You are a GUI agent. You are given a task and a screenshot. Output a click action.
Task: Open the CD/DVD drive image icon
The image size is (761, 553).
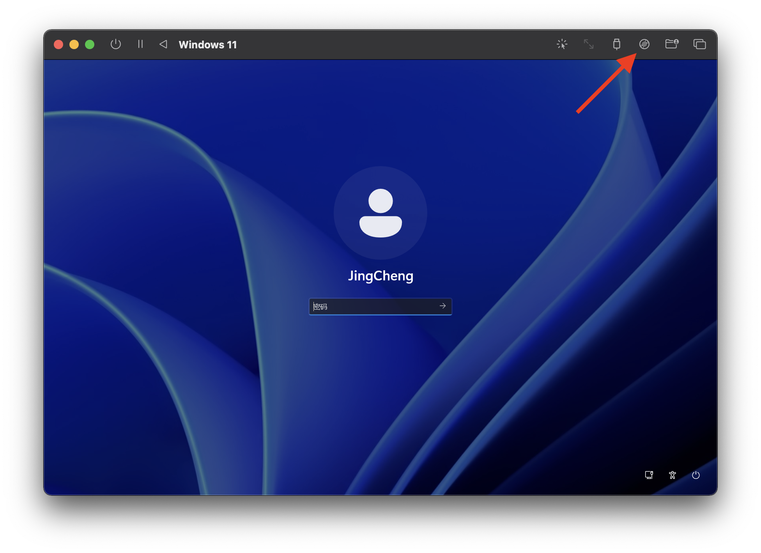point(644,44)
